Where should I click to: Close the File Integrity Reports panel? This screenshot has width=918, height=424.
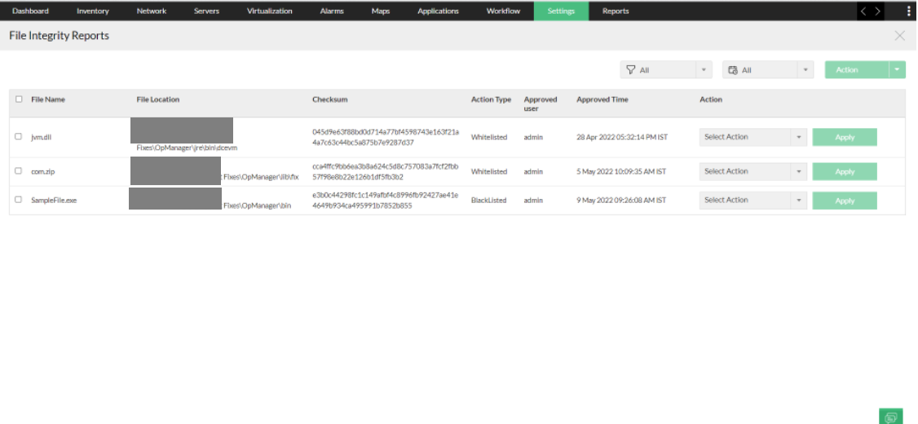point(900,36)
